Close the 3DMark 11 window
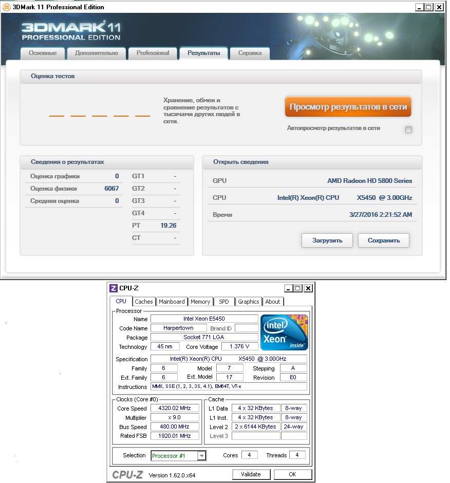The width and height of the screenshot is (450, 483). click(x=439, y=7)
